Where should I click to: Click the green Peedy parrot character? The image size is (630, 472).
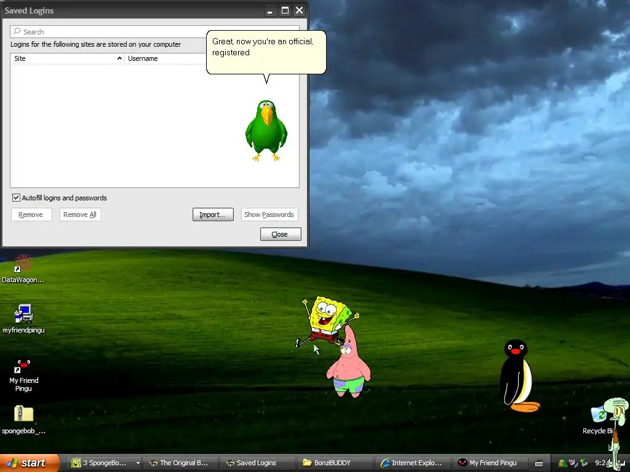coord(266,130)
